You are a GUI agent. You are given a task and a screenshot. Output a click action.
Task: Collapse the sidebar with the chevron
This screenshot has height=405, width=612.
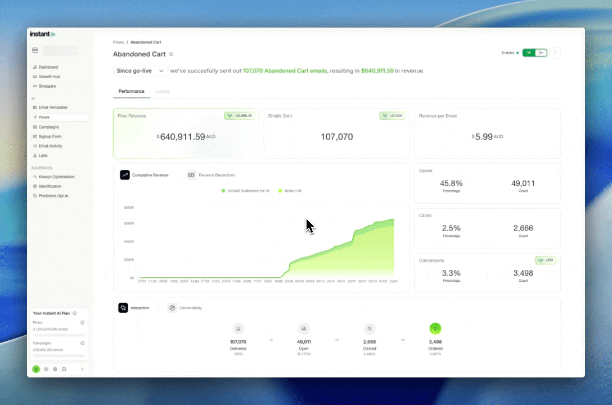point(82,369)
